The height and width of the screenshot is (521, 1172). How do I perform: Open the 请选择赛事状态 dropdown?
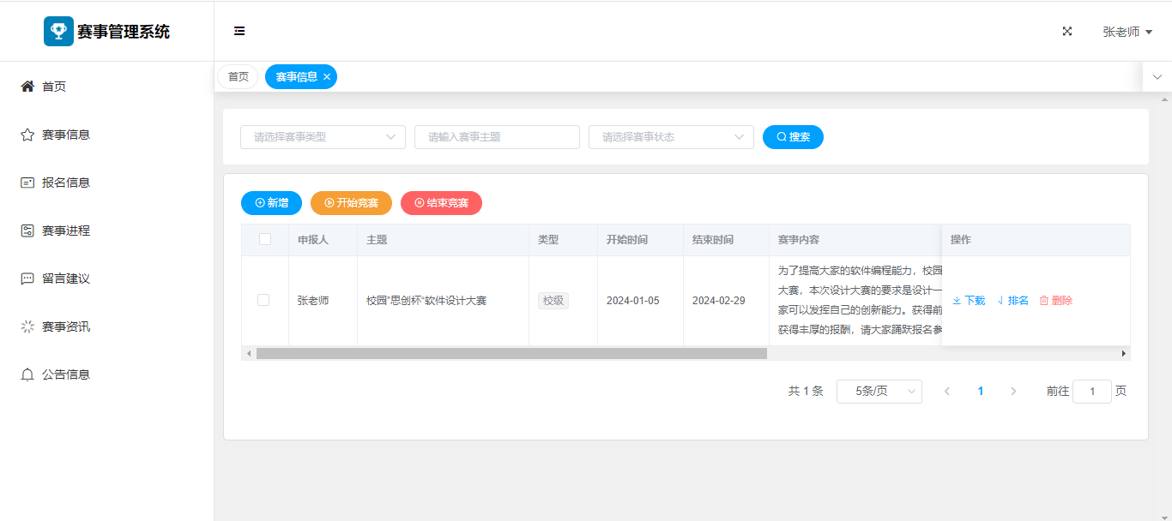click(x=671, y=137)
